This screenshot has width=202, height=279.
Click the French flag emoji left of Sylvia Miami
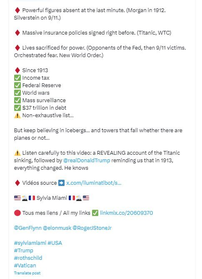click(32, 198)
